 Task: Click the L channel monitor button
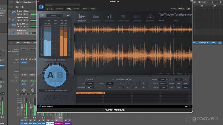click(x=52, y=60)
